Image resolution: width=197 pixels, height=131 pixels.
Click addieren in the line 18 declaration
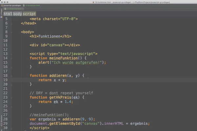click(58, 75)
